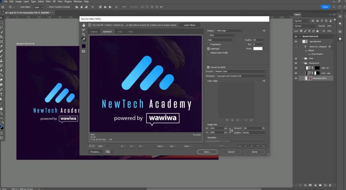The width and height of the screenshot is (346, 190).
Task: Filter layers by pixel layer icon
Action: 313,21
